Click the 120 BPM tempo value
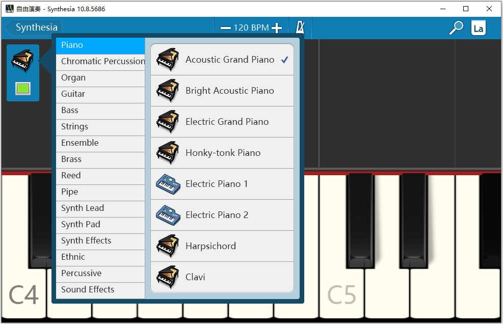 (251, 28)
